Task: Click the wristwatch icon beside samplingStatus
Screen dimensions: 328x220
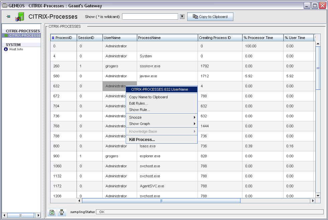Action: tap(62, 212)
